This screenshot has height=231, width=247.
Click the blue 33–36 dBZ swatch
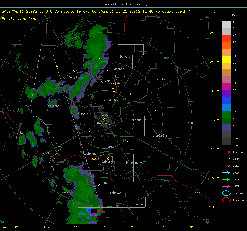point(226,101)
